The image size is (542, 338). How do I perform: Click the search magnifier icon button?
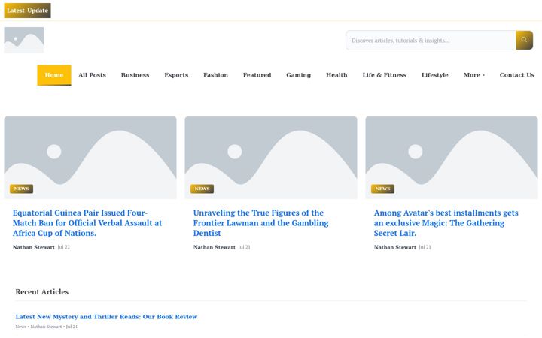[524, 40]
